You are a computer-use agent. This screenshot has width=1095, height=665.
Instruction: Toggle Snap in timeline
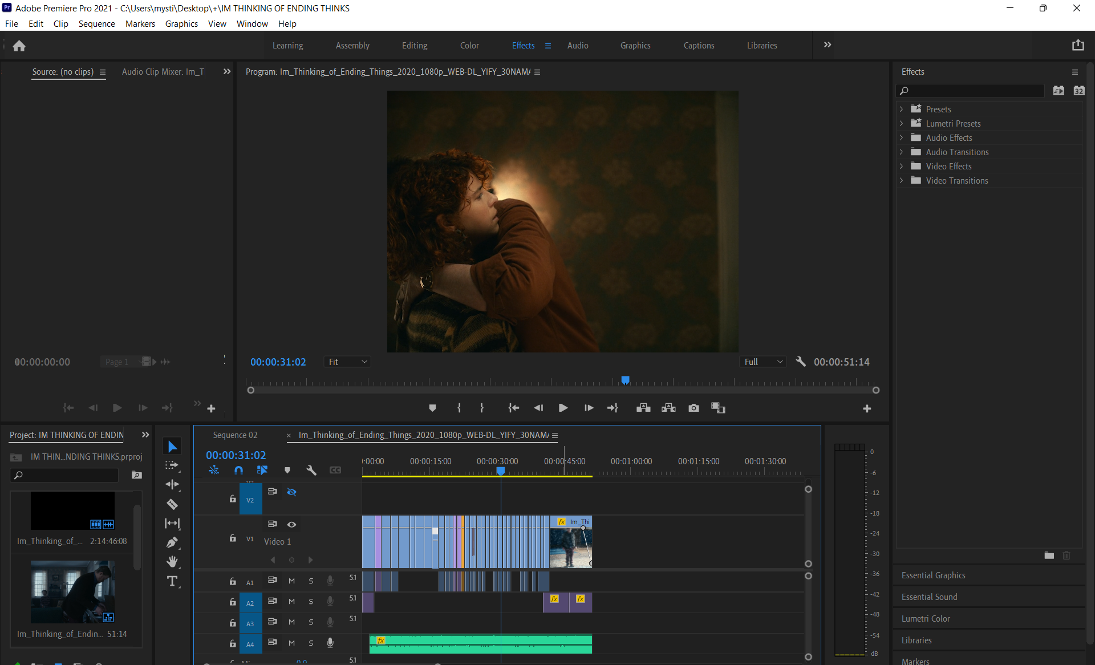pos(238,470)
